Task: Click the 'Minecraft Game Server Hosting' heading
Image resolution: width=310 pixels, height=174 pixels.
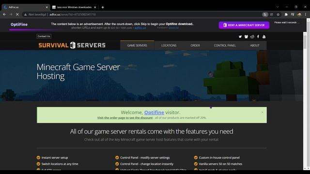Action: point(78,72)
